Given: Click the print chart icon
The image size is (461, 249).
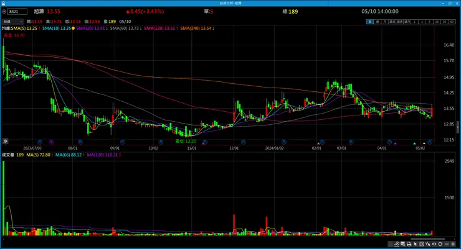Looking at the screenshot, I should 409,244.
